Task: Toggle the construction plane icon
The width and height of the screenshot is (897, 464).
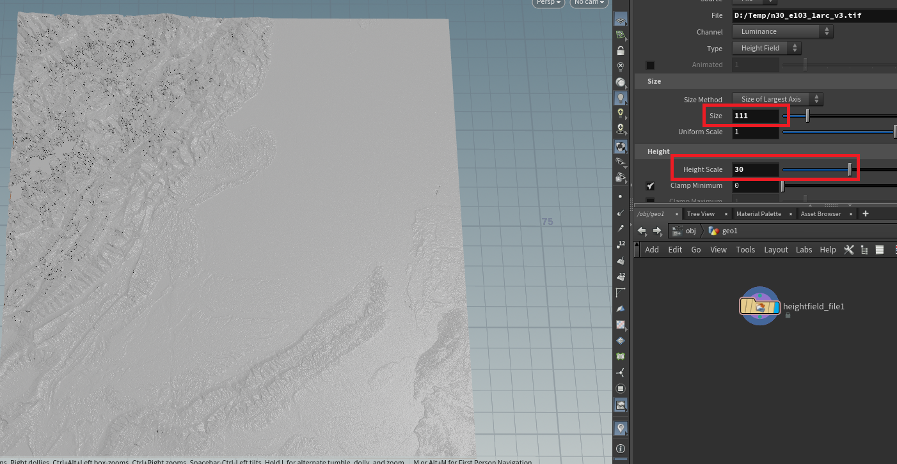Action: [x=620, y=35]
